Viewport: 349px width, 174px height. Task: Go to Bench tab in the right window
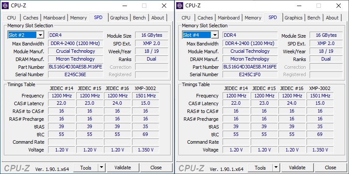pyautogui.click(x=314, y=18)
